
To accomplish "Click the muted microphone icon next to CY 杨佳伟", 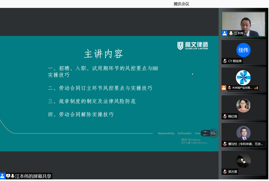I will 225,61.
